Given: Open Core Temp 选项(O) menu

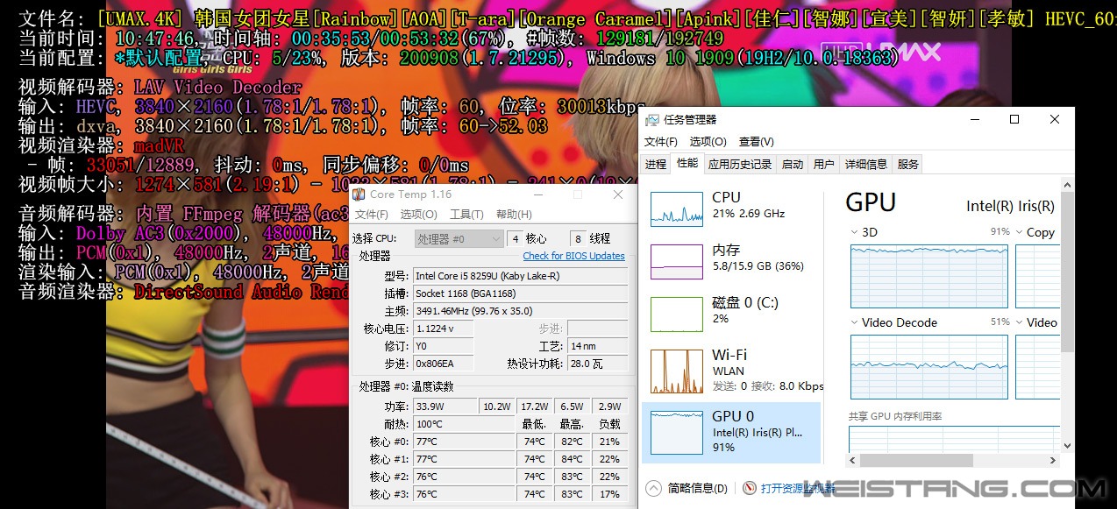Looking at the screenshot, I should pos(418,214).
